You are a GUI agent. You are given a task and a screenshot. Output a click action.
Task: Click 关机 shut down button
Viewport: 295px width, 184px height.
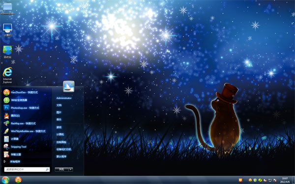pyautogui.click(x=61, y=169)
